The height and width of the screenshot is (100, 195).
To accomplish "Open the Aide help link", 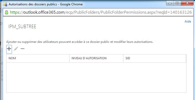I will (188, 21).
